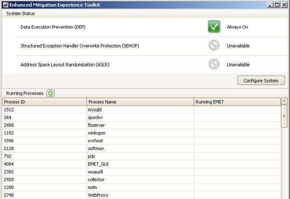290x199 pixels.
Task: Minimize the EMET window
Action: 270,5
